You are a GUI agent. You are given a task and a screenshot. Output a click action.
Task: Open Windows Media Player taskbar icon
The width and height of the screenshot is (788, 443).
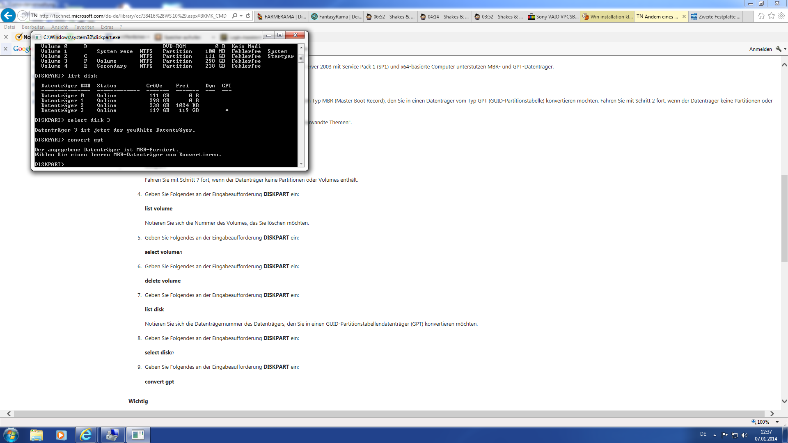coord(61,435)
